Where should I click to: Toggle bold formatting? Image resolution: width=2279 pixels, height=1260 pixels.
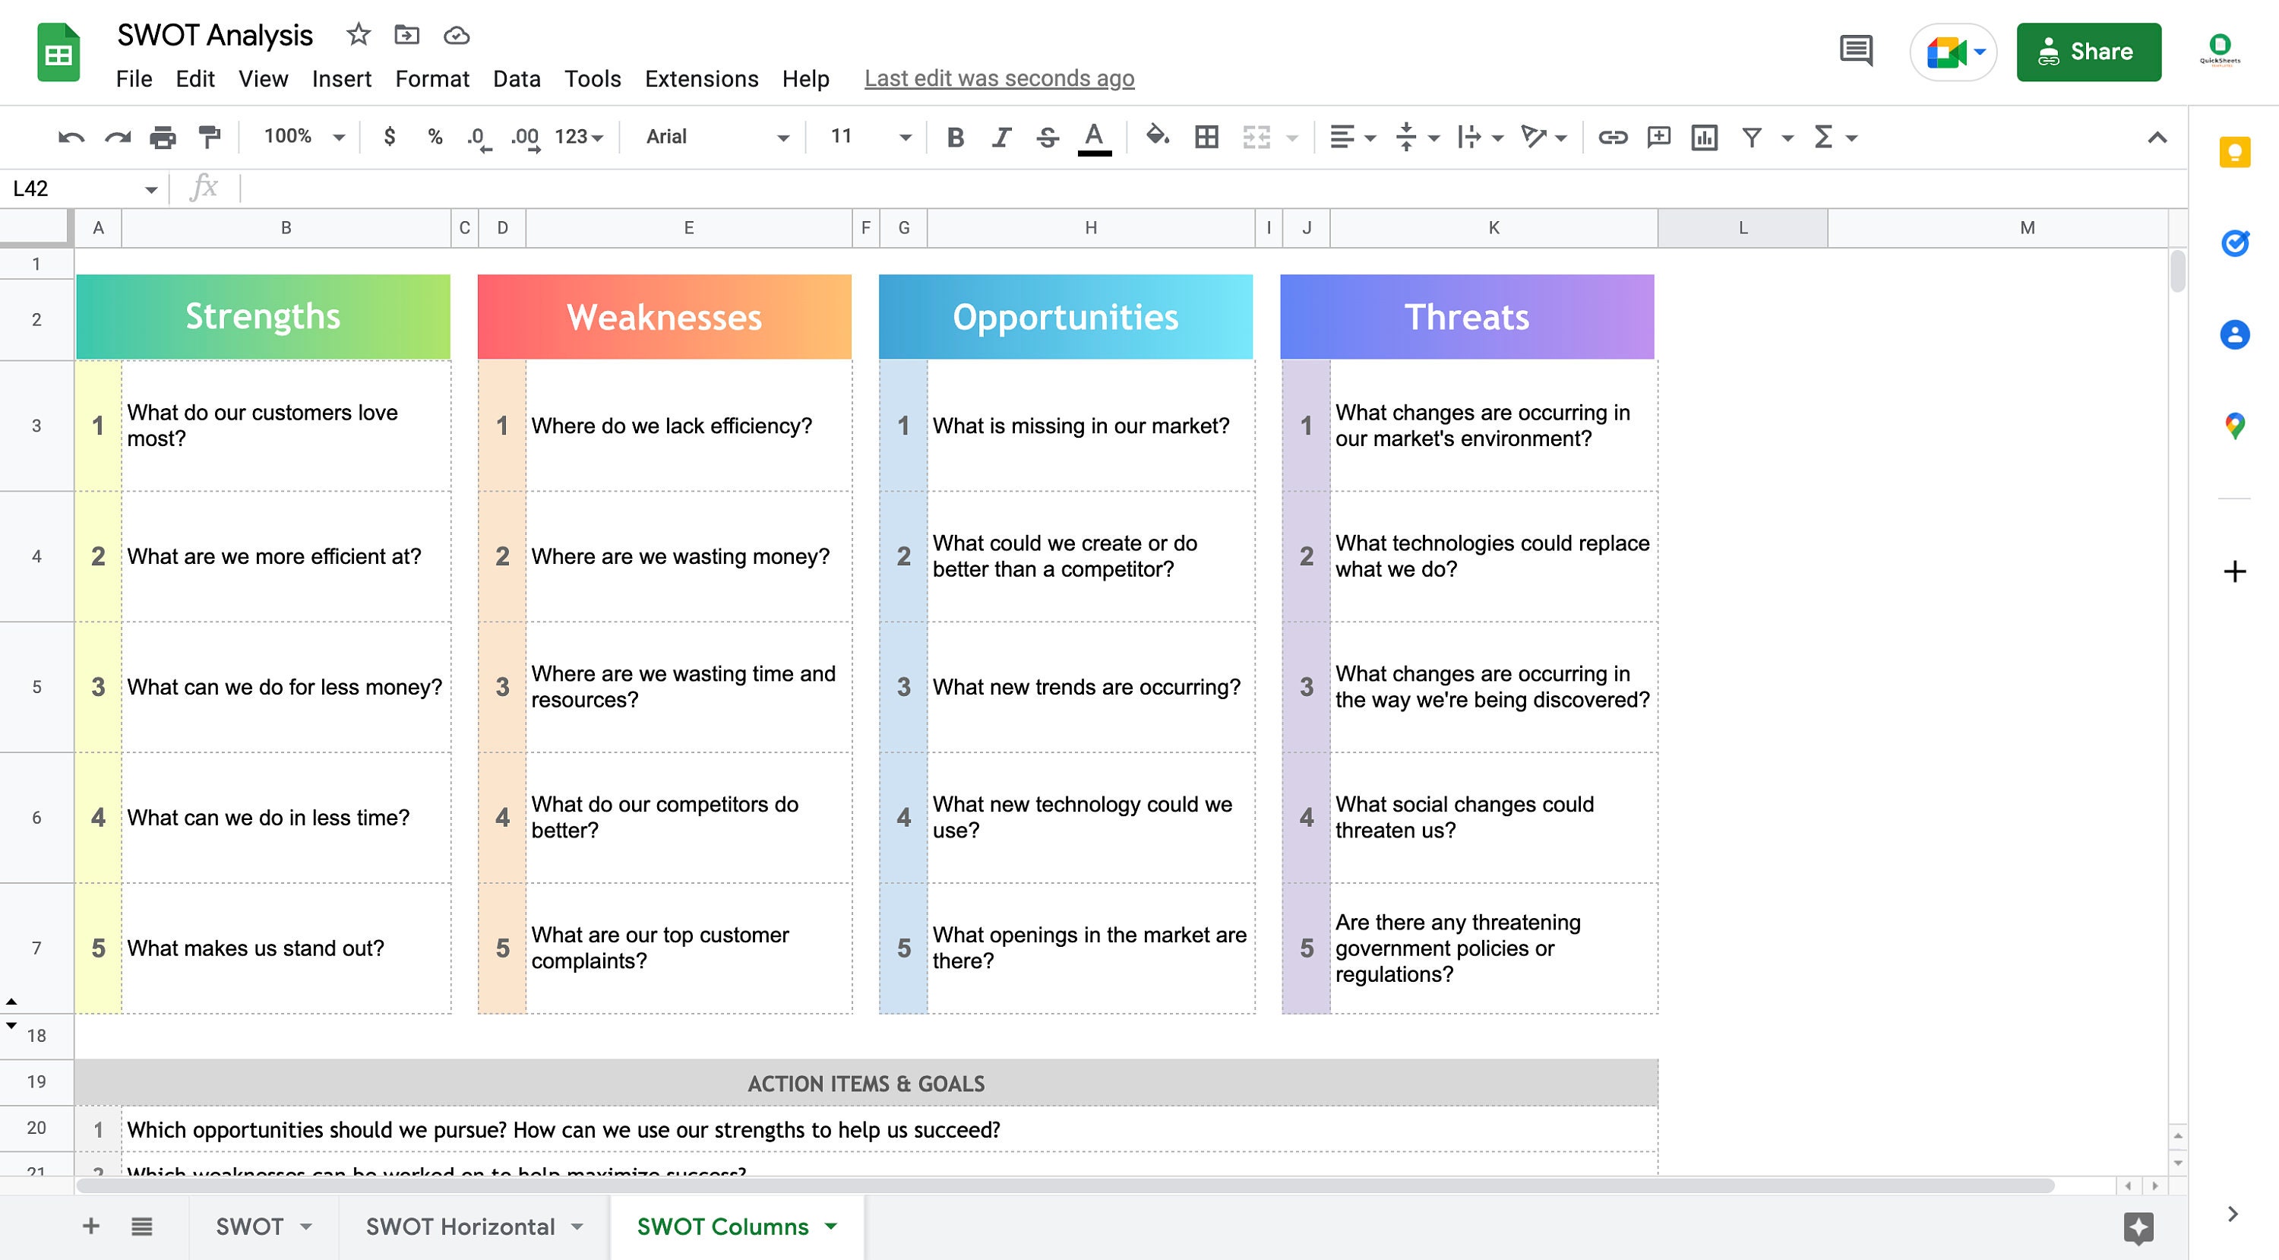coord(955,137)
